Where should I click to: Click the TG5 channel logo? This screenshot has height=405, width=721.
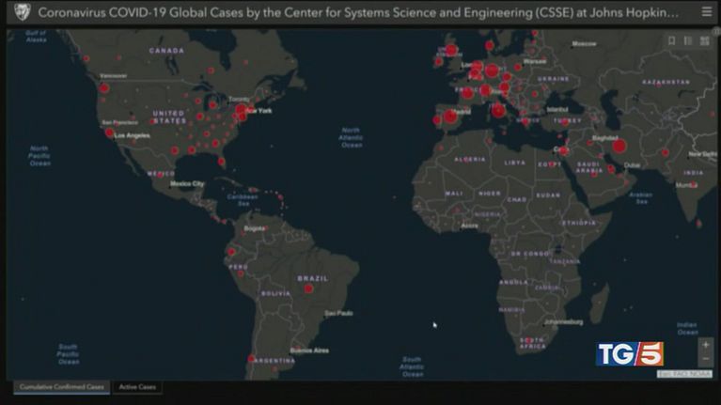(x=630, y=353)
